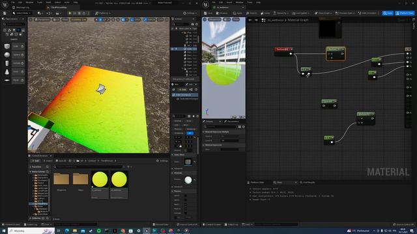
Task: Open the Perspective dropdown in level viewport
Action: pyautogui.click(x=42, y=19)
